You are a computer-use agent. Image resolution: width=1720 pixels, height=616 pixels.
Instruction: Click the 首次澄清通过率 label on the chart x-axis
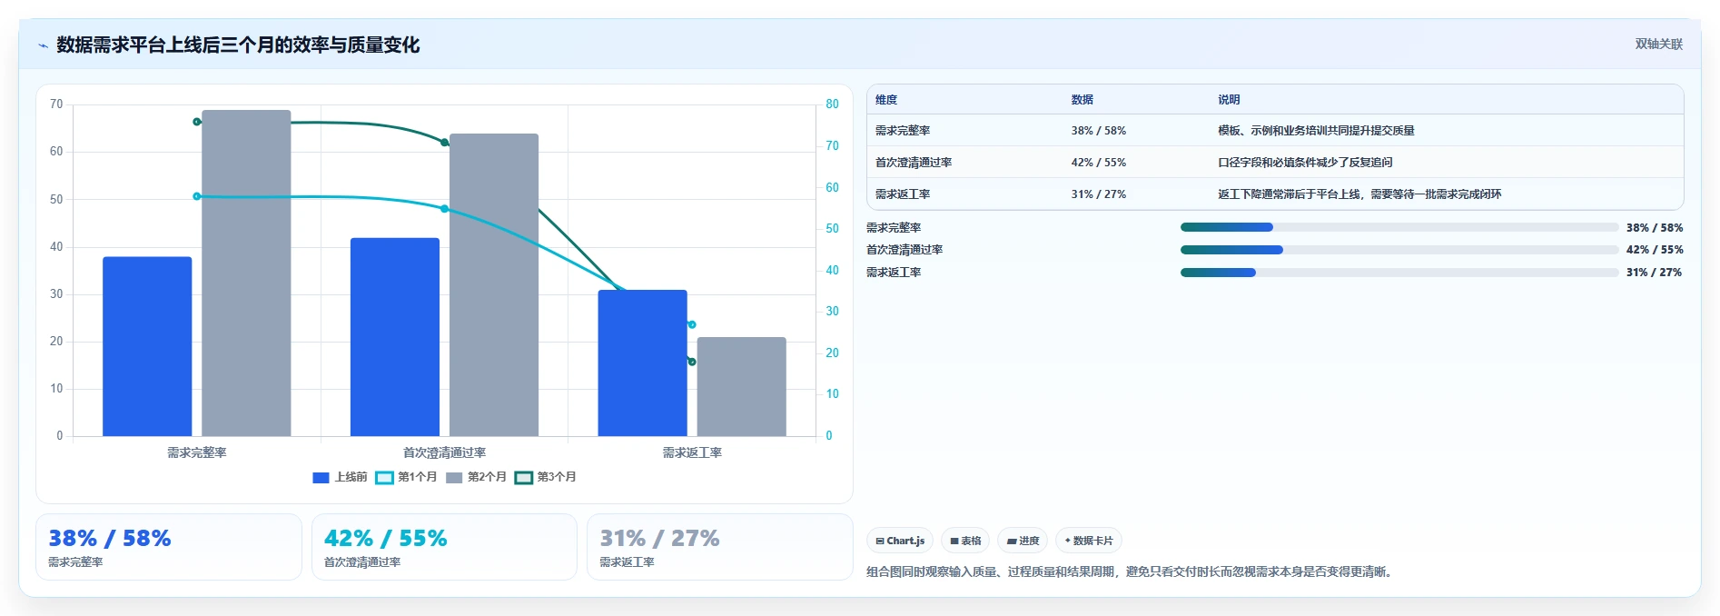[x=444, y=452]
